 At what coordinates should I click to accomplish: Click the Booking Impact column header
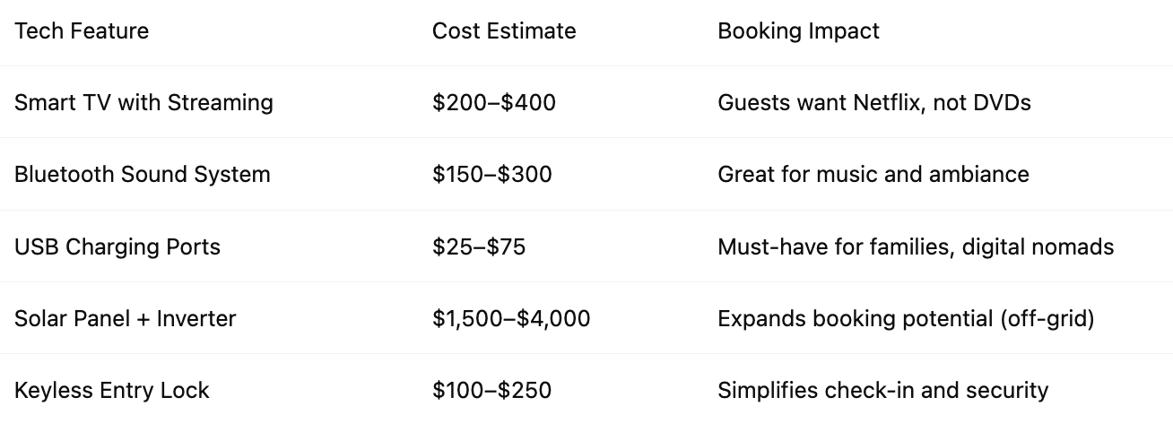coord(798,31)
